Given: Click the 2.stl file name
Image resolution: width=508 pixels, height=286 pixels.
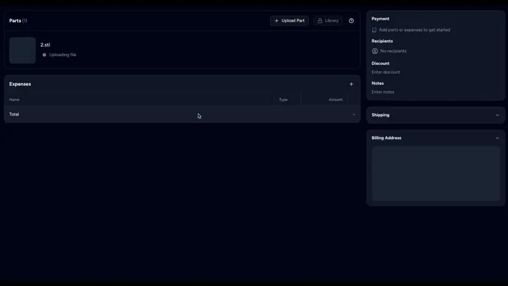Looking at the screenshot, I should tap(45, 45).
